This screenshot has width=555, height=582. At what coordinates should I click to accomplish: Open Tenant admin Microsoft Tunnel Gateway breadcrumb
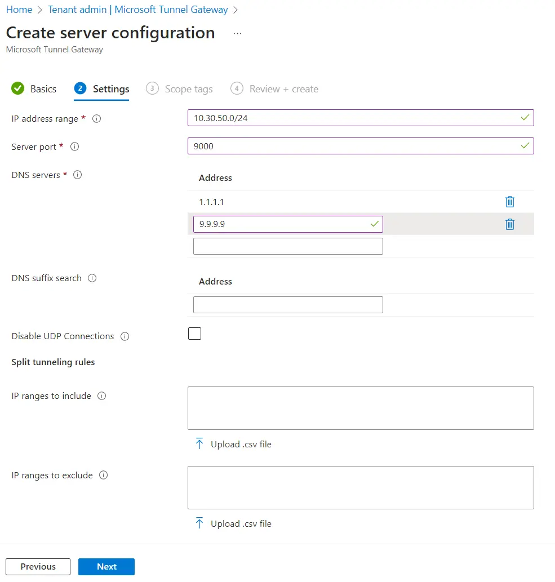(138, 10)
